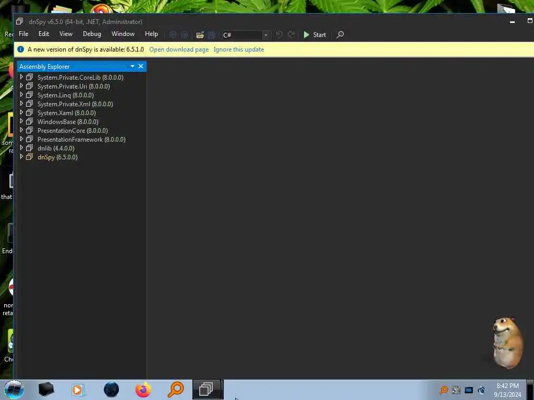Click the blue info icon in update bar

[x=20, y=49]
